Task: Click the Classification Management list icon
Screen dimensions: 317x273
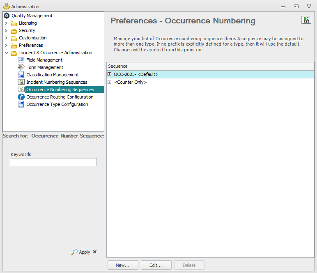Action: click(x=21, y=75)
